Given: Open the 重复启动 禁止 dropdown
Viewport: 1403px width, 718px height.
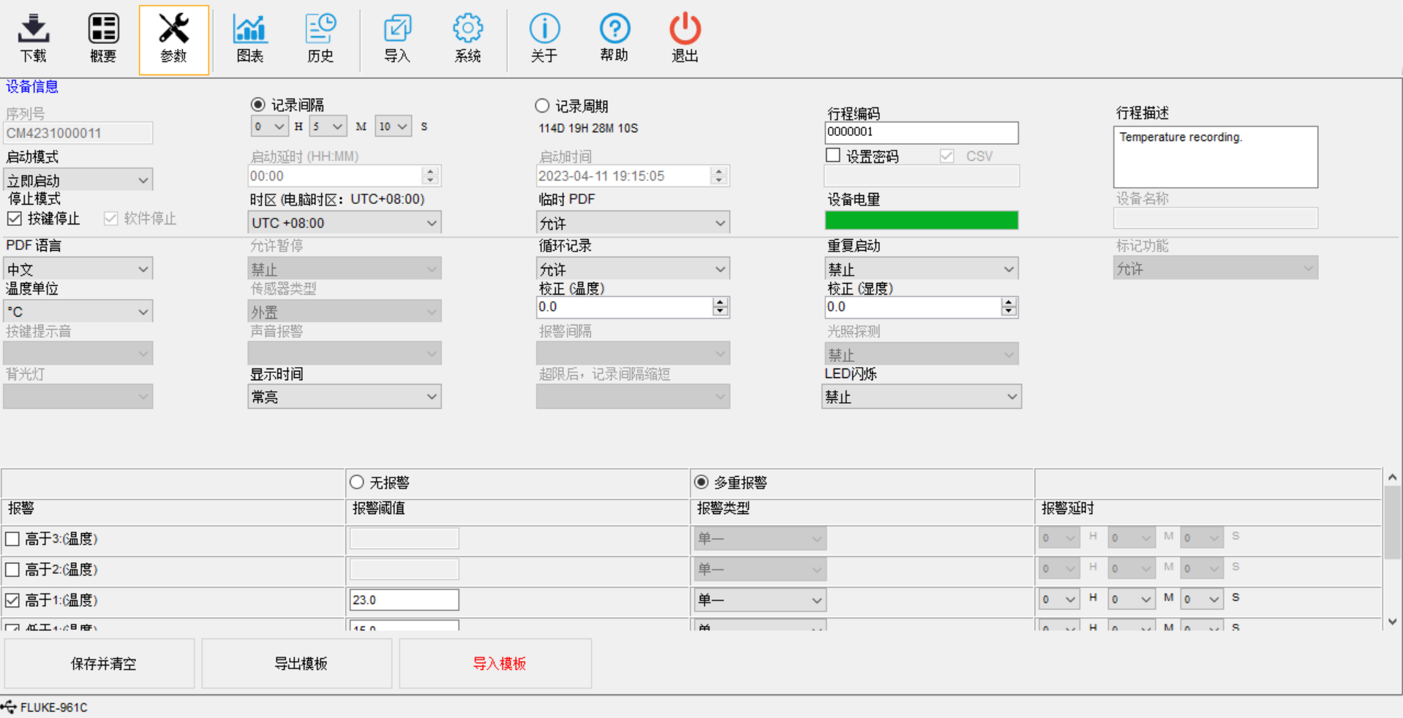Looking at the screenshot, I should 922,269.
